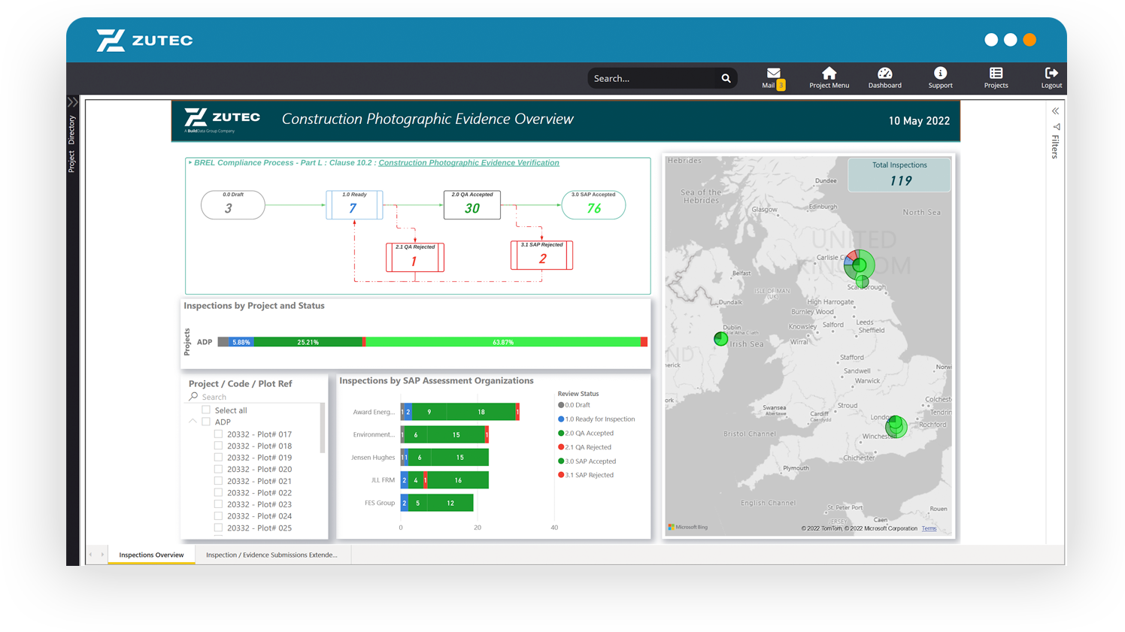Screen dimensions: 1125x632
Task: Click the search magnifier button
Action: pos(726,78)
